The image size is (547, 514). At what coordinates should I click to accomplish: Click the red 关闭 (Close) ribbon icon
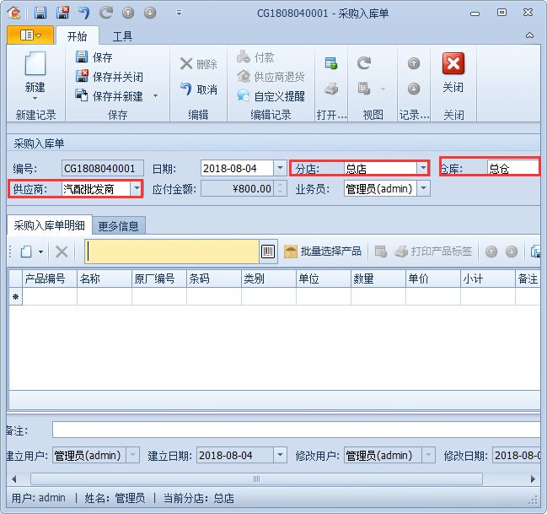[453, 65]
